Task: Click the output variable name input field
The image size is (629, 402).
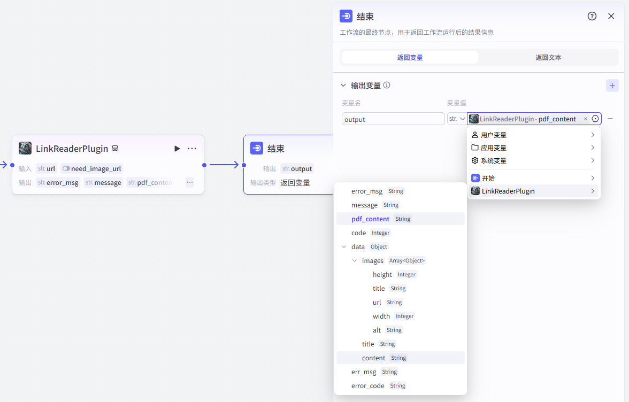Action: (393, 119)
